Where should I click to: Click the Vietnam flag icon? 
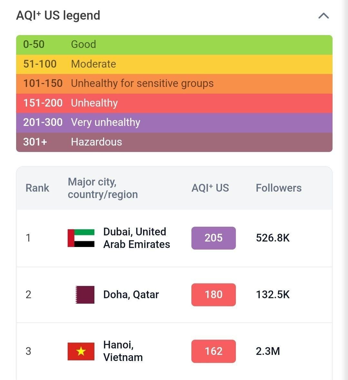pyautogui.click(x=81, y=351)
